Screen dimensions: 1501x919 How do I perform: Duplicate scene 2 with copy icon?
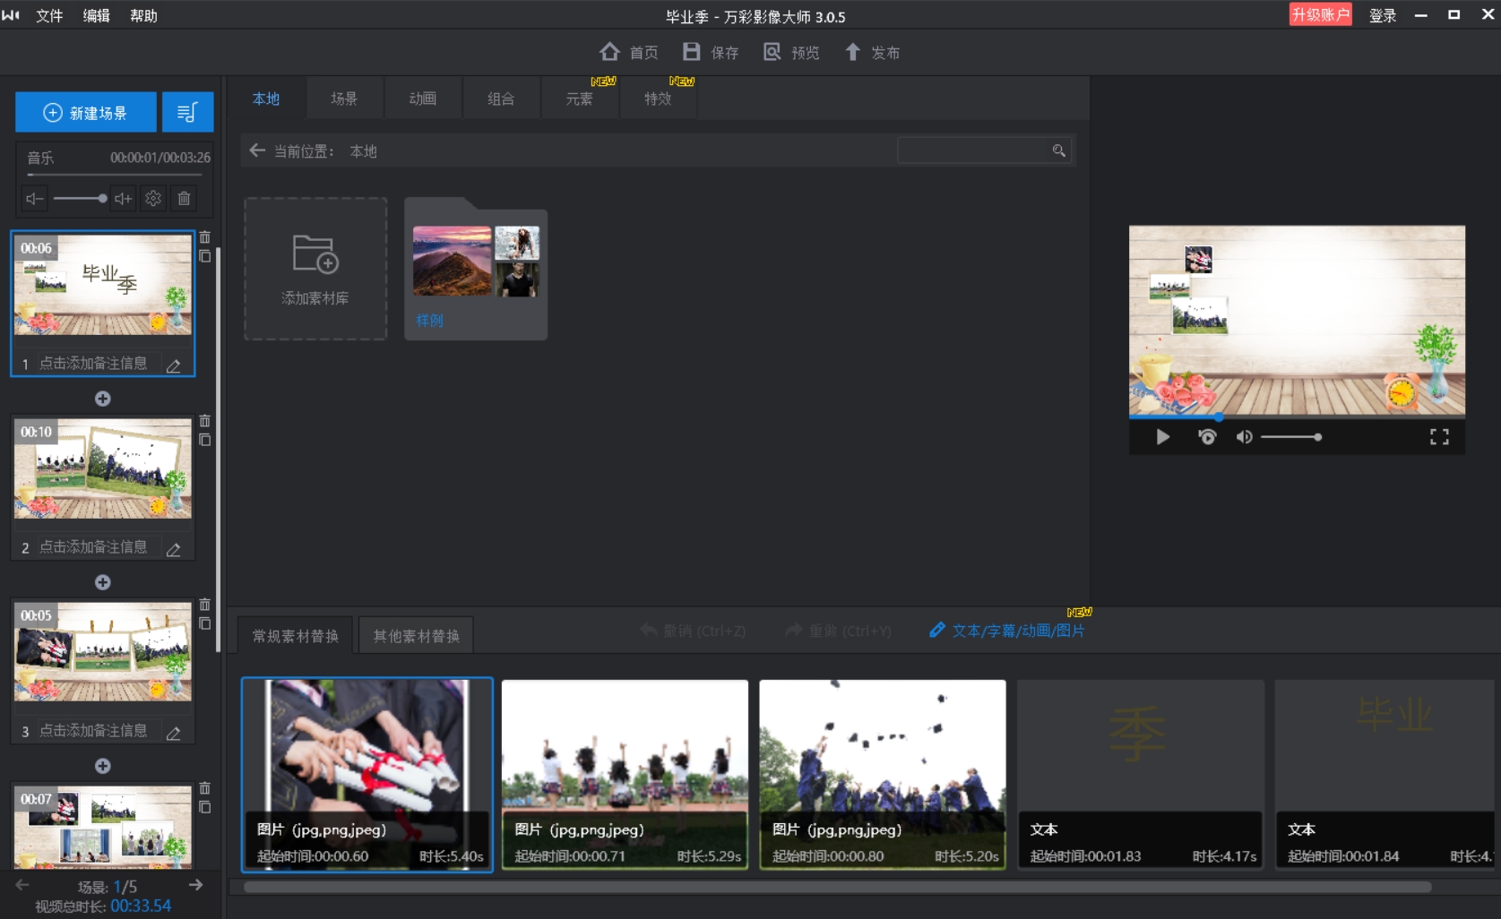[x=205, y=440]
